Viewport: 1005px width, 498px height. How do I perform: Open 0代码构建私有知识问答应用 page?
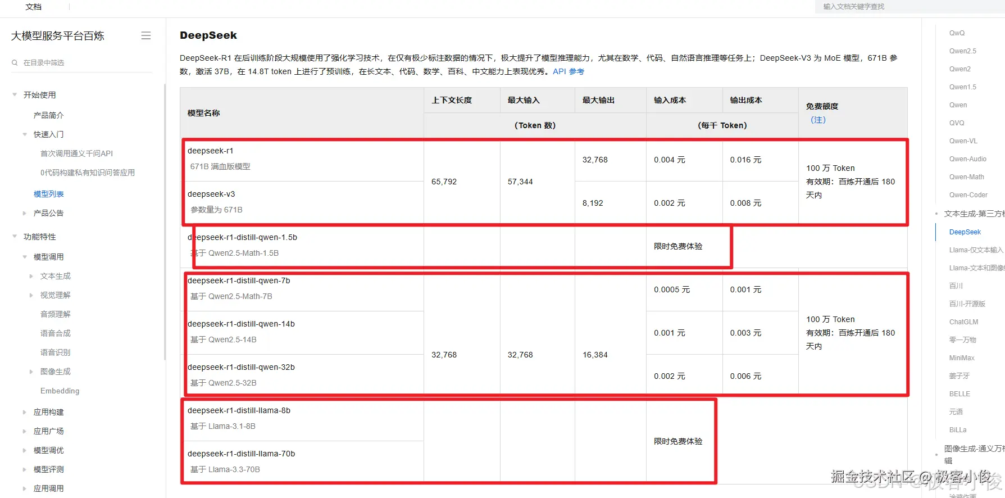coord(88,173)
